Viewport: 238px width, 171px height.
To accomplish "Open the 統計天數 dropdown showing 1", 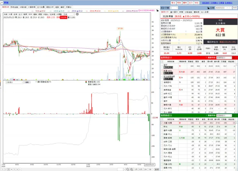I will point(174,8).
